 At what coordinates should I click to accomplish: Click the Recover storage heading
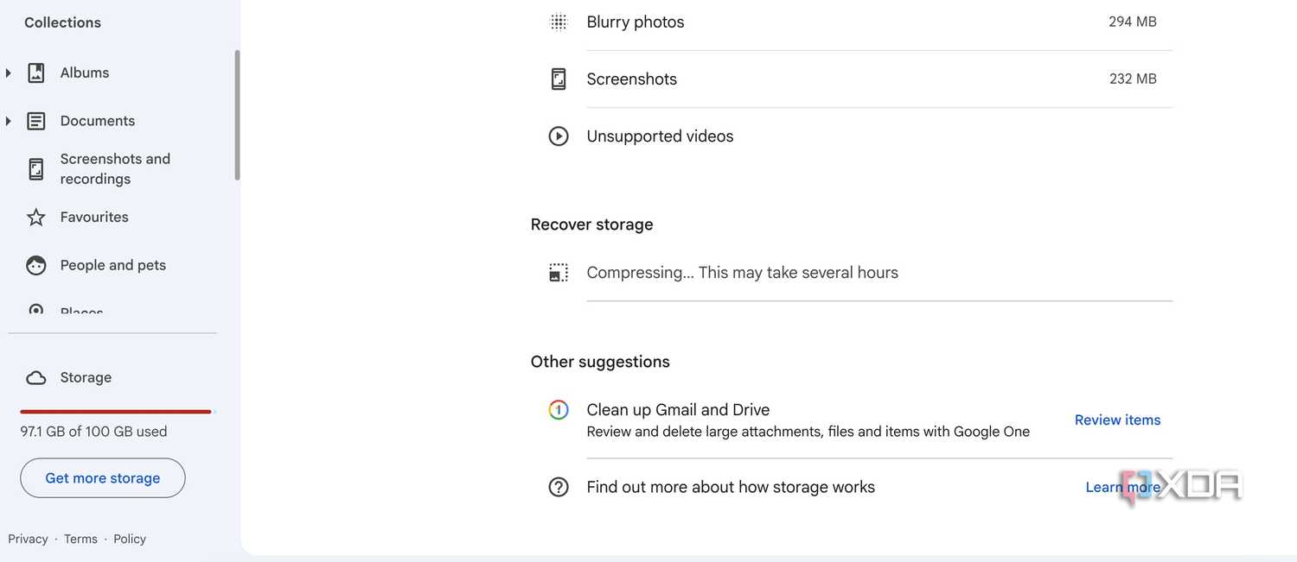click(x=591, y=224)
